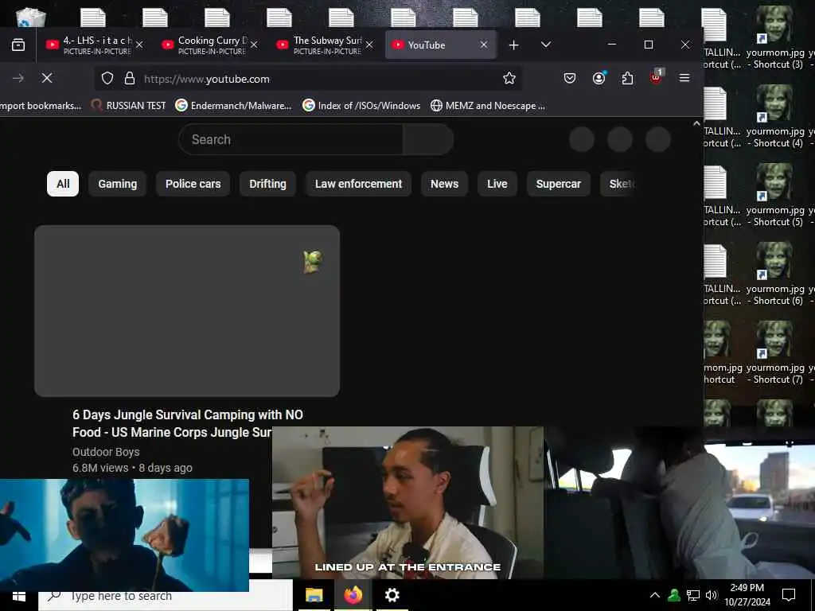Close the Cooking Curry tab
This screenshot has height=611, width=815.
254,45
